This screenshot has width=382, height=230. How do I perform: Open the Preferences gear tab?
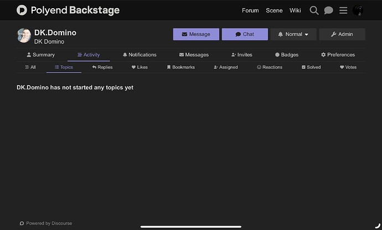coord(338,55)
